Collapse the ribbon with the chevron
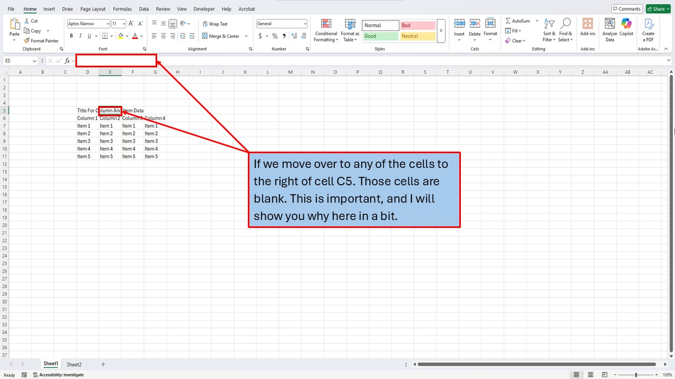This screenshot has height=379, width=675. click(x=666, y=48)
